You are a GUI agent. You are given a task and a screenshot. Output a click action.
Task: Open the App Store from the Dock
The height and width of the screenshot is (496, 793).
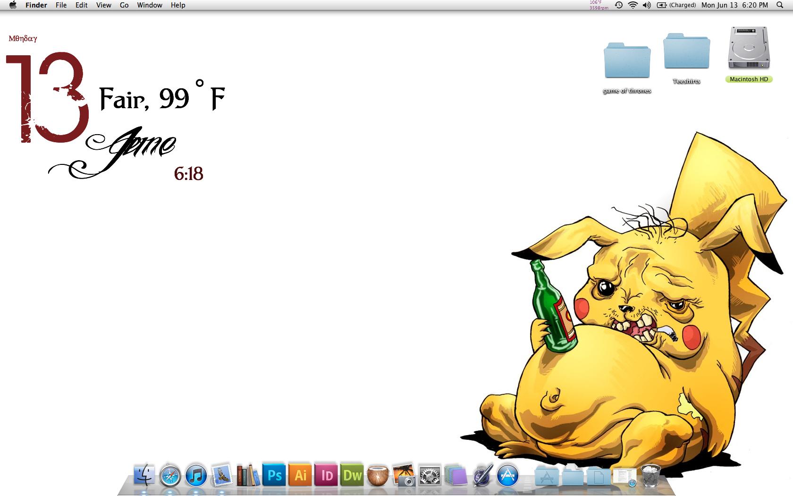pyautogui.click(x=508, y=475)
